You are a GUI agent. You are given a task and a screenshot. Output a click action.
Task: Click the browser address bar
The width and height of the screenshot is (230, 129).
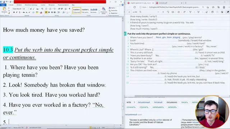coord(170,7)
